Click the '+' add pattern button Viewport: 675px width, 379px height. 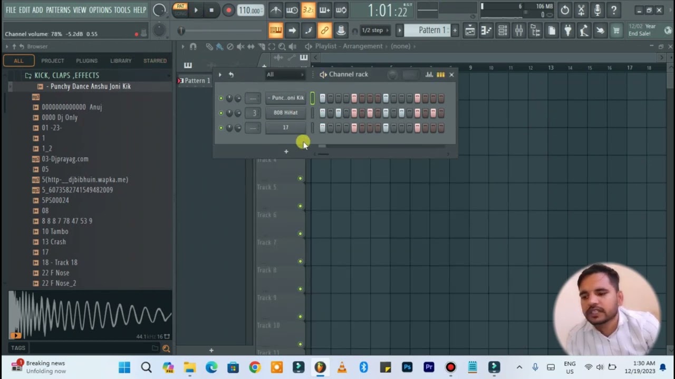[x=455, y=31]
